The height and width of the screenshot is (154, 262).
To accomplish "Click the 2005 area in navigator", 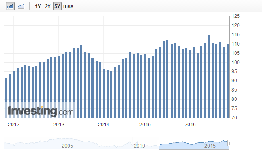I will coord(67,146).
